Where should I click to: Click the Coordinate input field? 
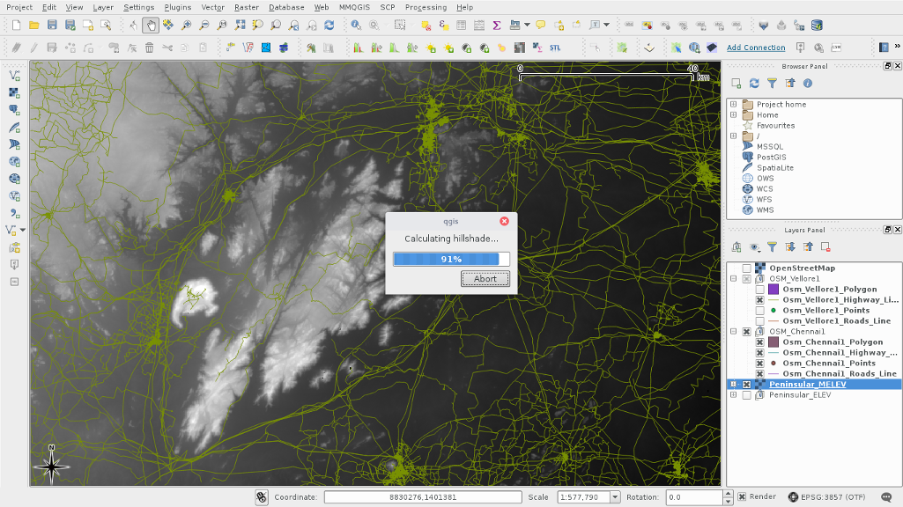423,497
